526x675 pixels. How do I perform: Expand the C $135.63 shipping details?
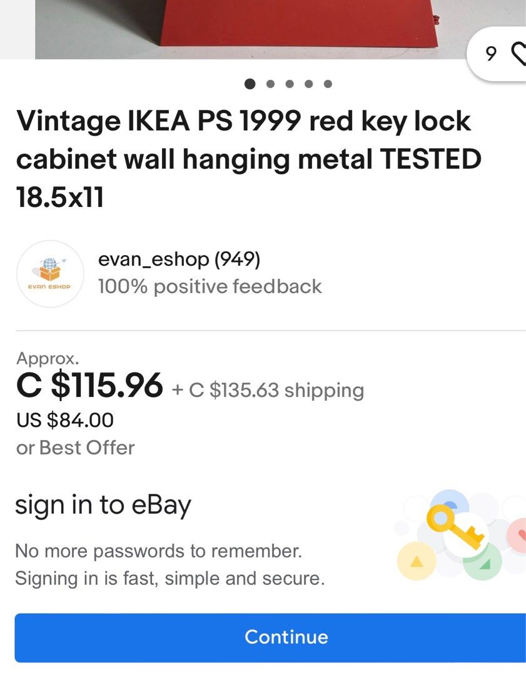(x=276, y=389)
